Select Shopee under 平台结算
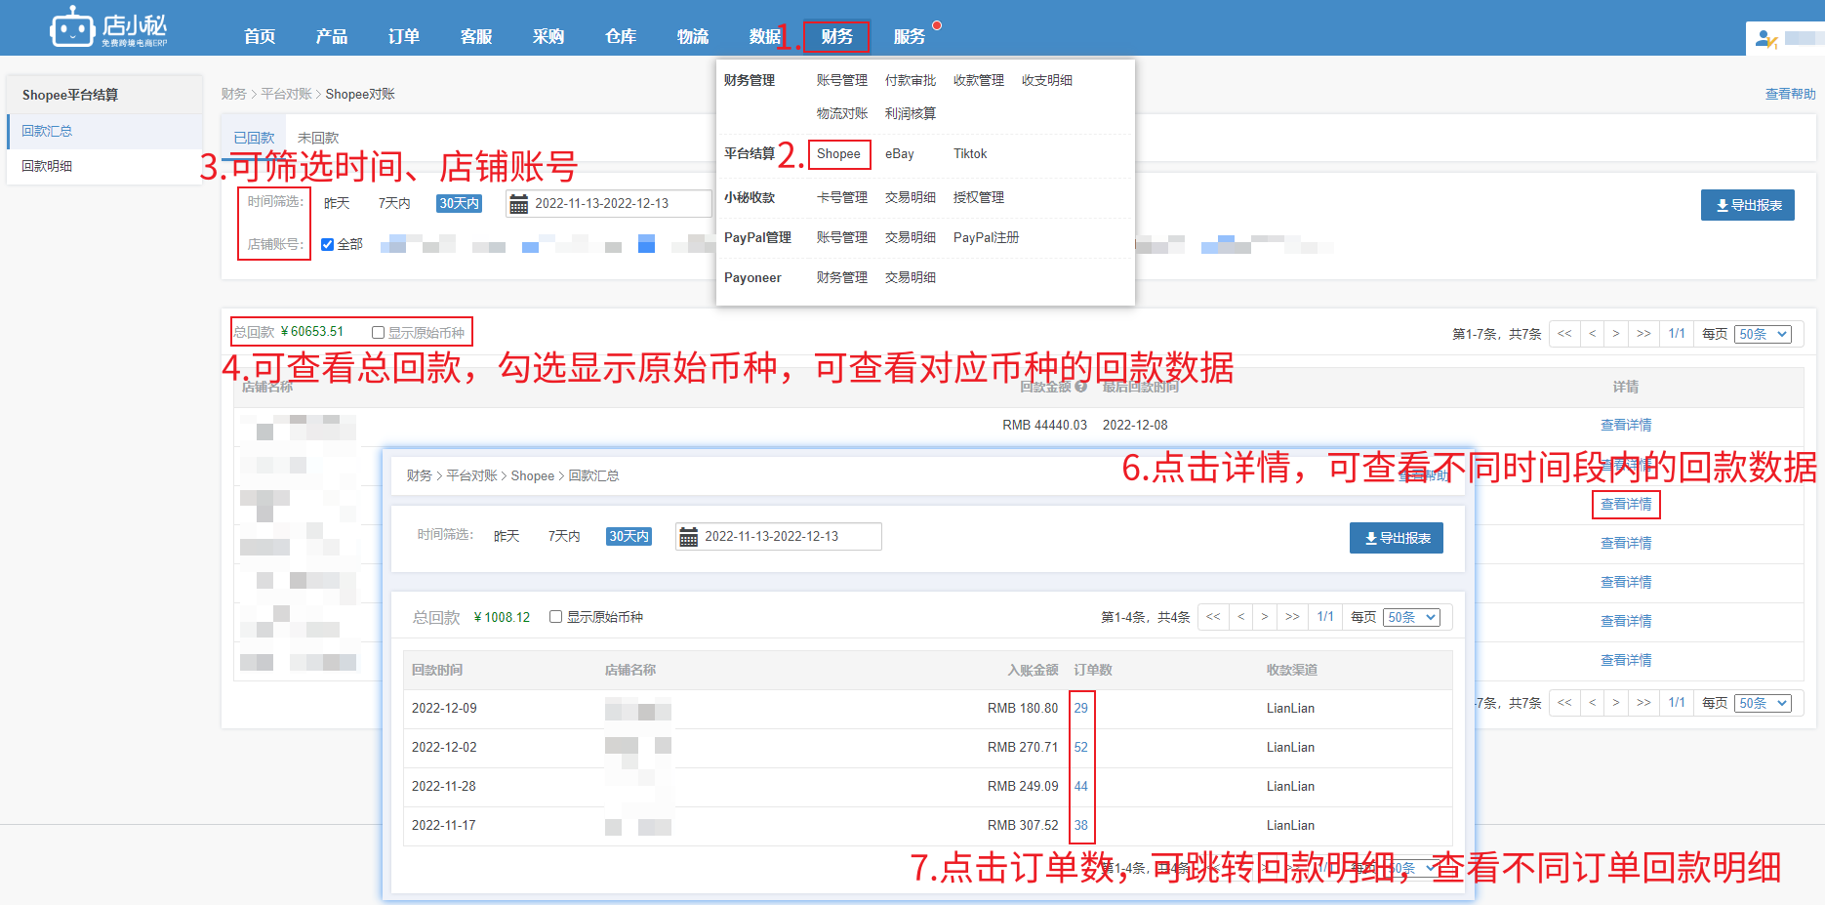 click(x=838, y=153)
